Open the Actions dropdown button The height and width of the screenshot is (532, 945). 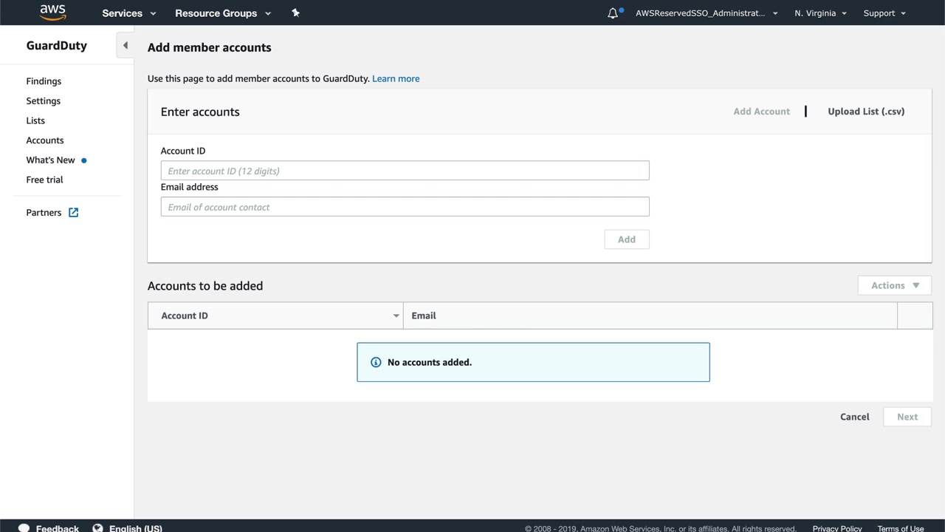[894, 285]
